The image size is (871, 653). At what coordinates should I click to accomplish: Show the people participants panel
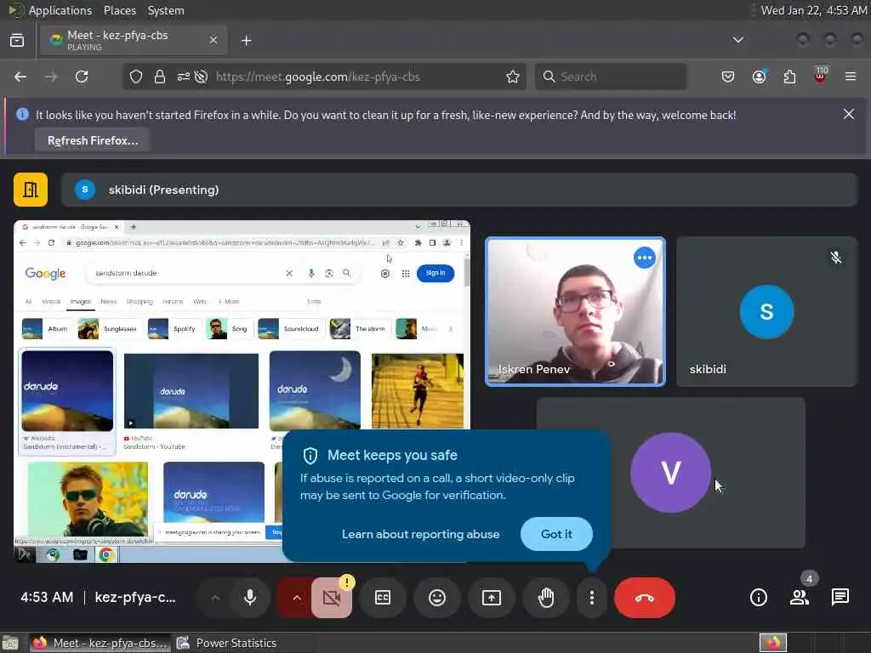coord(800,598)
